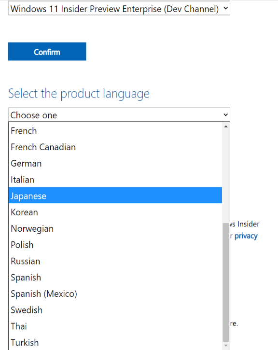278x350 pixels.
Task: Select Russian in the language list
Action: pyautogui.click(x=115, y=261)
